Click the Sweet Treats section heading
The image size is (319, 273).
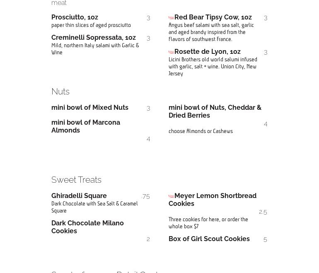tap(76, 180)
